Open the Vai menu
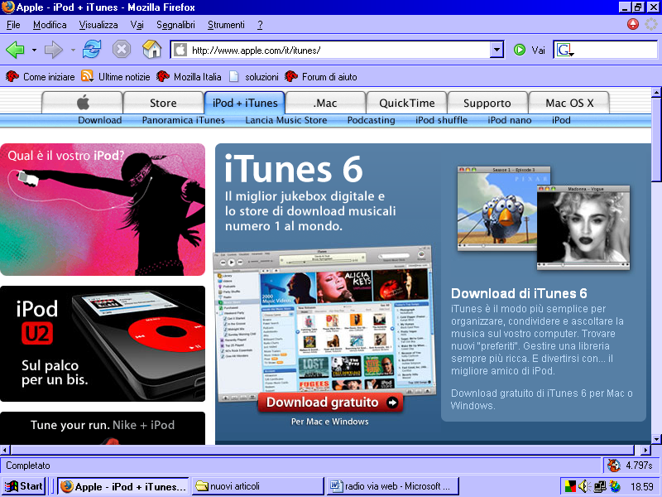 pos(137,25)
